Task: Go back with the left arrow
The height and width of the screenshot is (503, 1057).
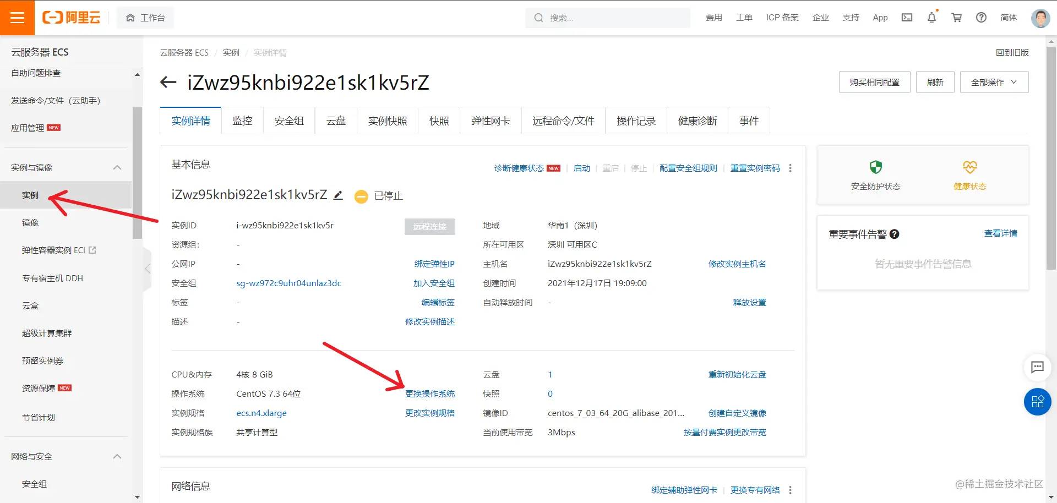Action: click(x=168, y=83)
